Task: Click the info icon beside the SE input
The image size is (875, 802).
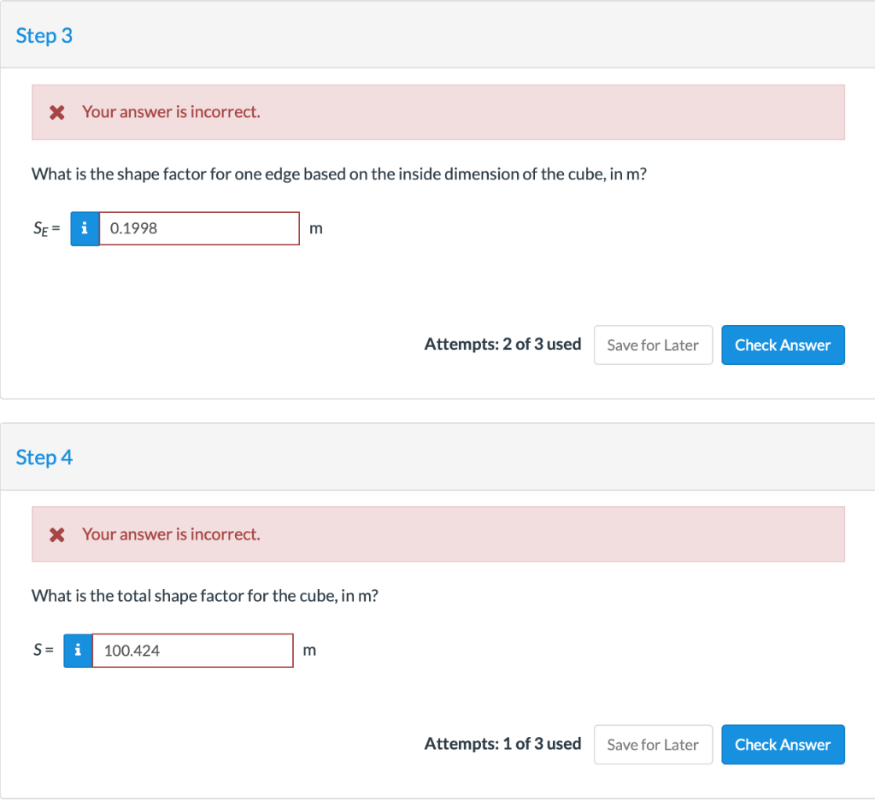Action: click(x=85, y=228)
